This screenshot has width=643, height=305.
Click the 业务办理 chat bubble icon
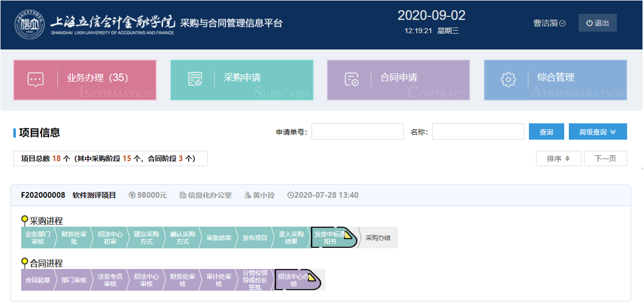[x=35, y=79]
